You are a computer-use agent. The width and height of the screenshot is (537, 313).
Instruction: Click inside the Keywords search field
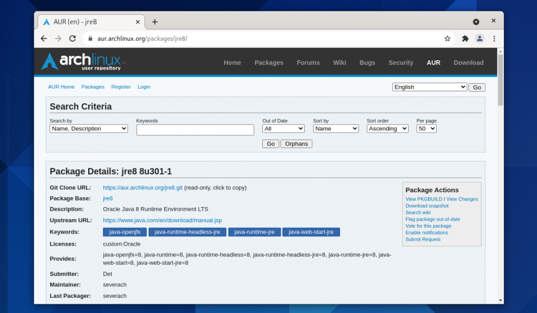tap(195, 129)
